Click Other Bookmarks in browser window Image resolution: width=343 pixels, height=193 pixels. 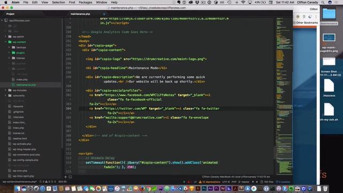click(307, 23)
